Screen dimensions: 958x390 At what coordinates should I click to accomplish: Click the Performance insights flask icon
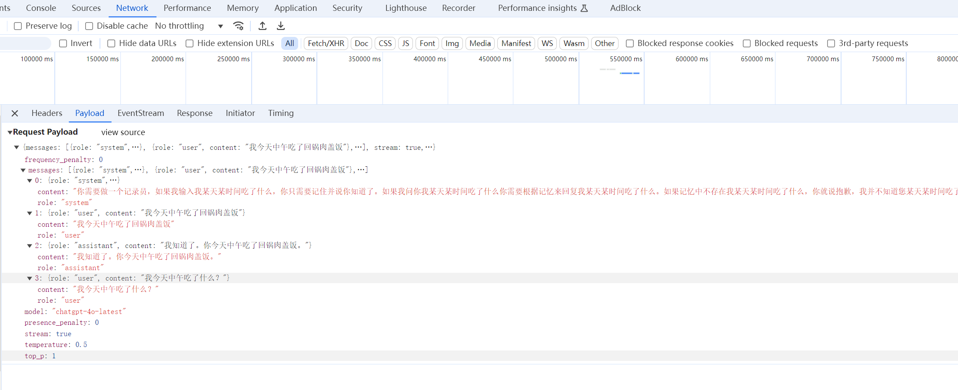(x=584, y=8)
